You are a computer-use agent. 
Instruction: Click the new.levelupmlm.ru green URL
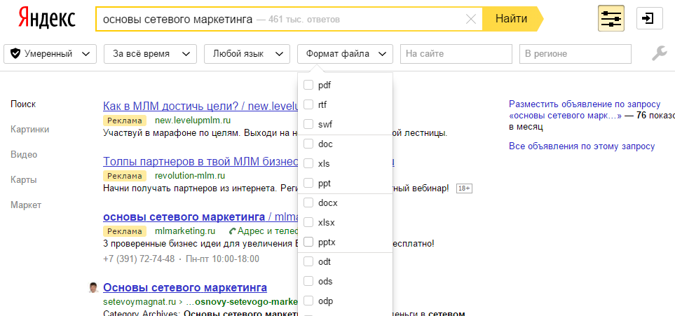tap(193, 120)
